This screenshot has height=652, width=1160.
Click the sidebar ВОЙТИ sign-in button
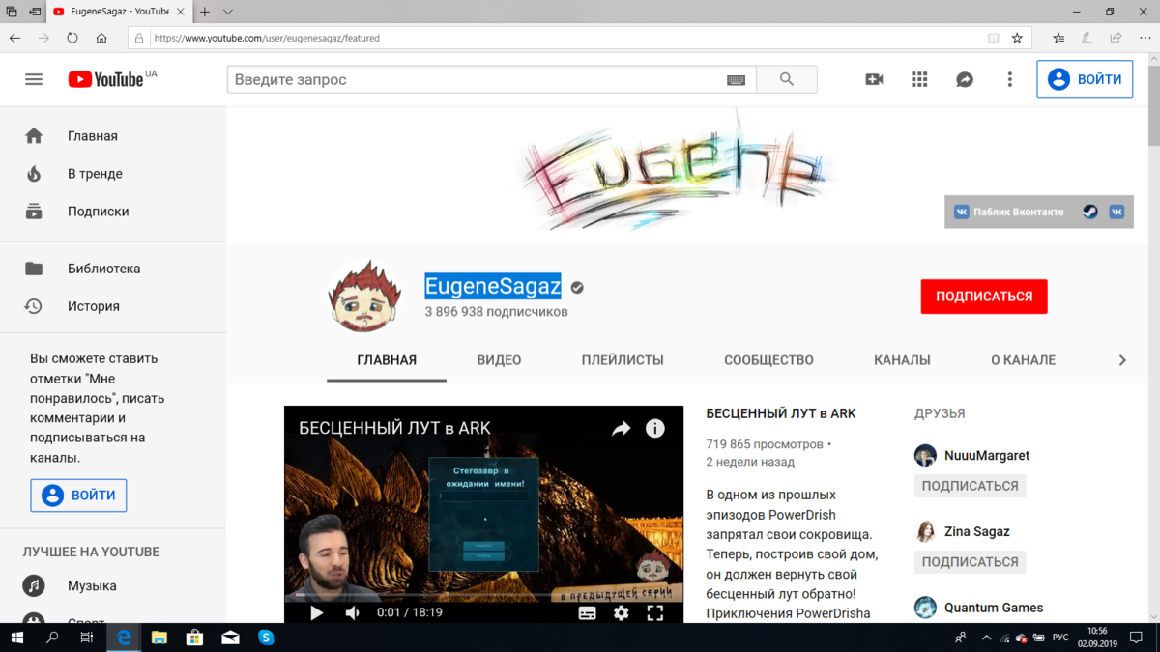coord(78,496)
